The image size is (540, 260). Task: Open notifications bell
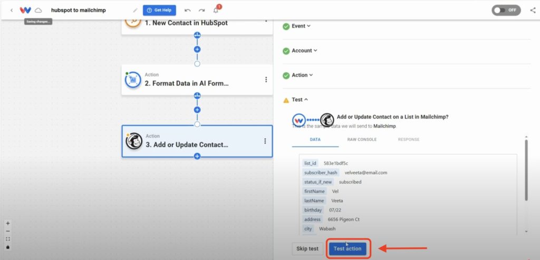coord(216,11)
